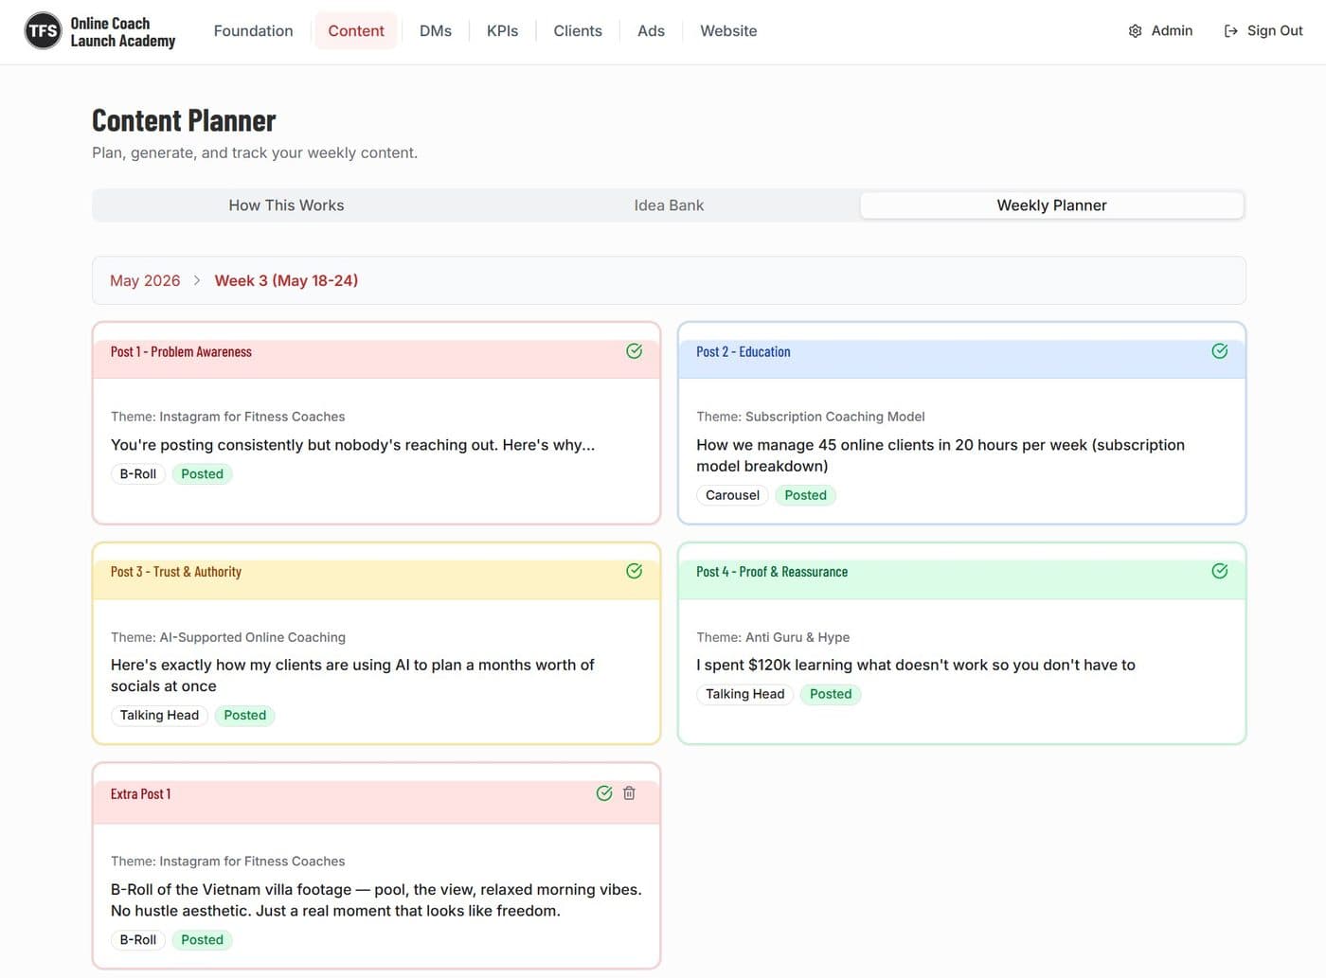
Task: Open Admin settings link
Action: point(1160,31)
